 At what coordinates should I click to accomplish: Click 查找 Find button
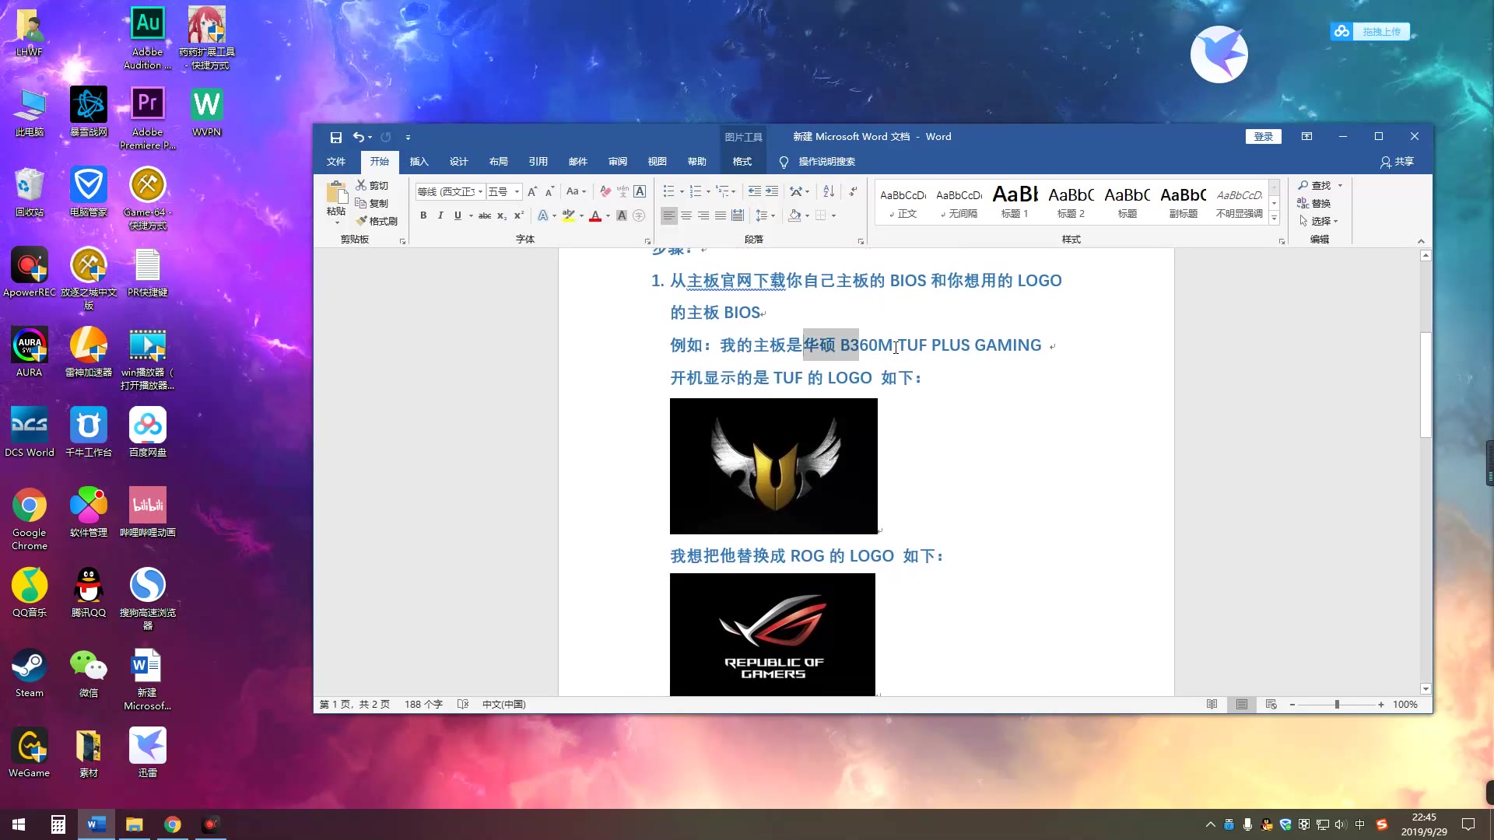tap(1315, 185)
